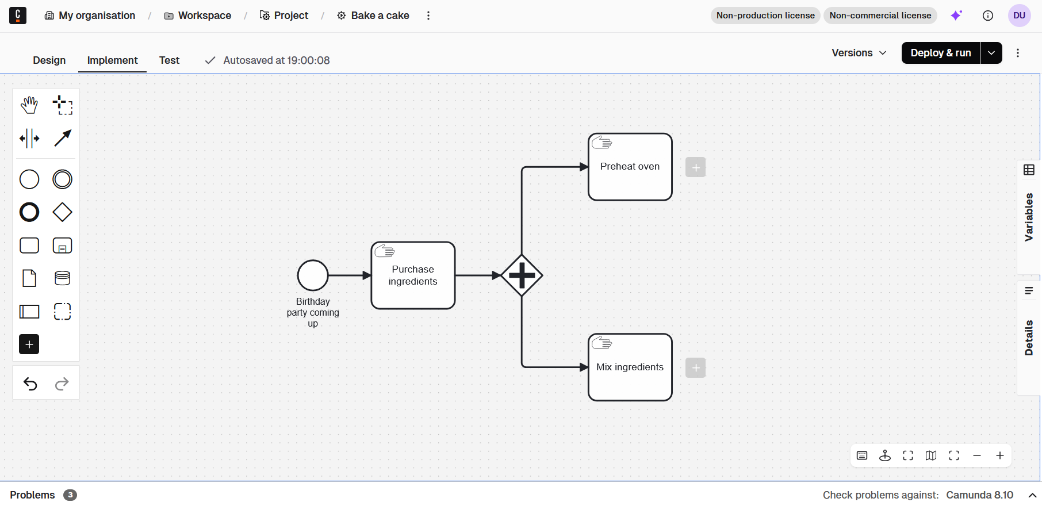The height and width of the screenshot is (506, 1042).
Task: Open the Variables side panel
Action: click(1029, 217)
